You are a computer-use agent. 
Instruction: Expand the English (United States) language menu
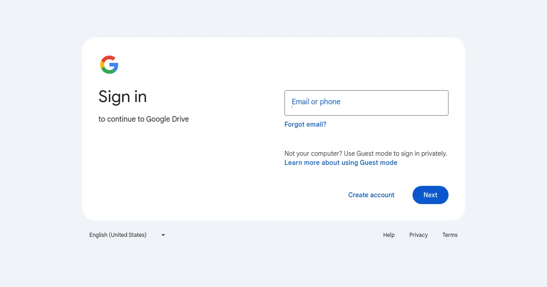click(127, 235)
